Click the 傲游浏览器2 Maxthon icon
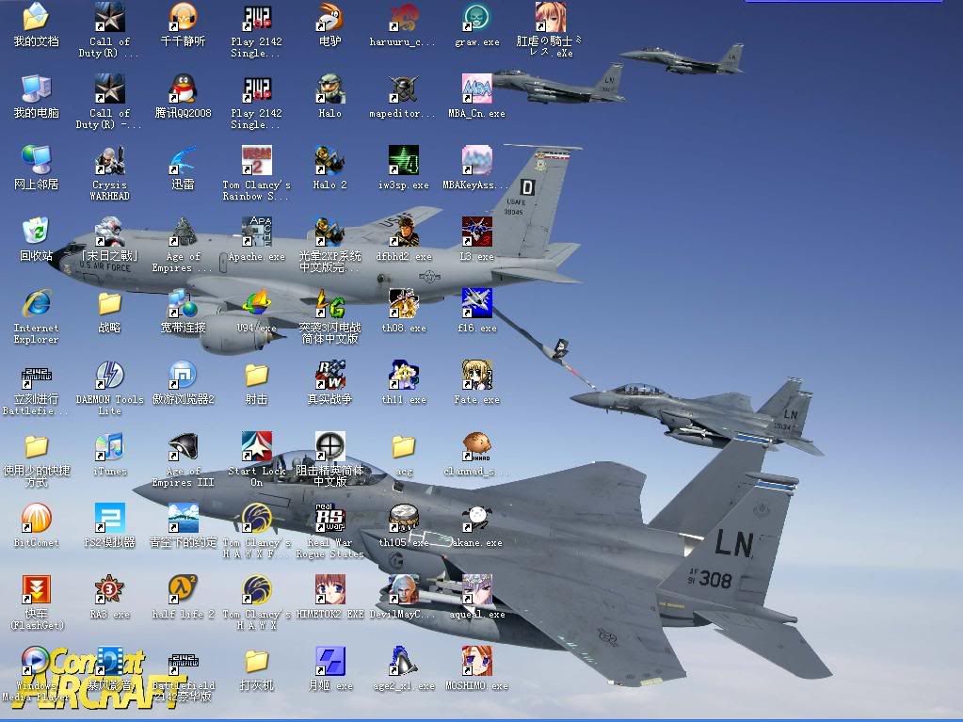 pyautogui.click(x=183, y=376)
